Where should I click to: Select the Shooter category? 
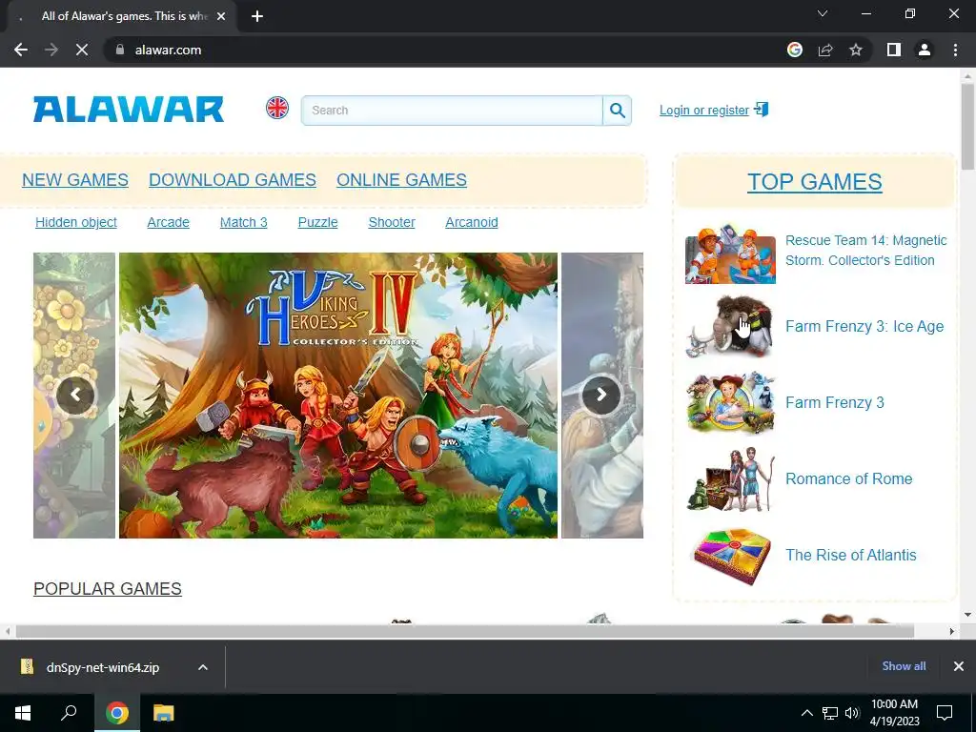(x=392, y=222)
